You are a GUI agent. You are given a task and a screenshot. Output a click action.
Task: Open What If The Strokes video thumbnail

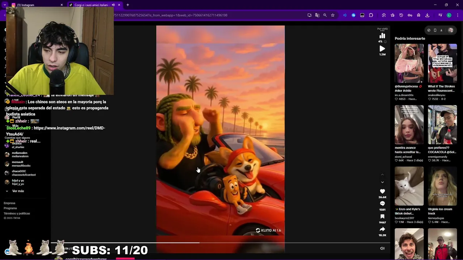point(442,64)
